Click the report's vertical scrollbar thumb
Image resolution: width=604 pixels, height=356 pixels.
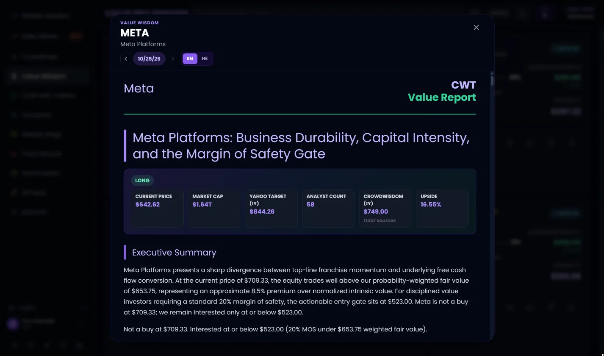click(492, 81)
